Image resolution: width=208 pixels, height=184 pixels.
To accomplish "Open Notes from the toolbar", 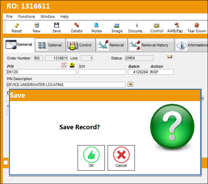I will pyautogui.click(x=97, y=28).
